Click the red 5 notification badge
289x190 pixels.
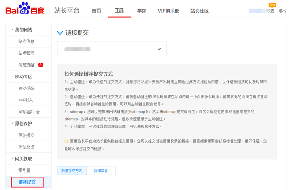tap(40, 65)
